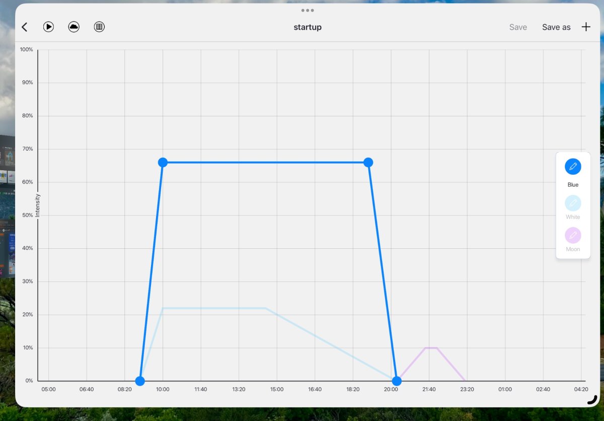Click the 04:20 time axis label
The image size is (604, 421).
(x=581, y=389)
